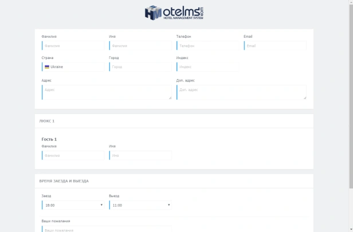Click inside the Доп. адрес textarea
Viewport: 353px width, 232px height.
click(241, 92)
